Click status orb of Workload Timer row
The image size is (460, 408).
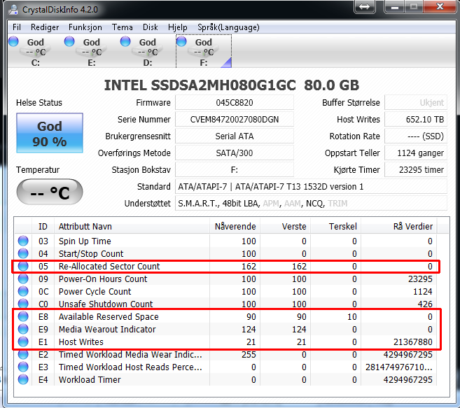(x=23, y=379)
